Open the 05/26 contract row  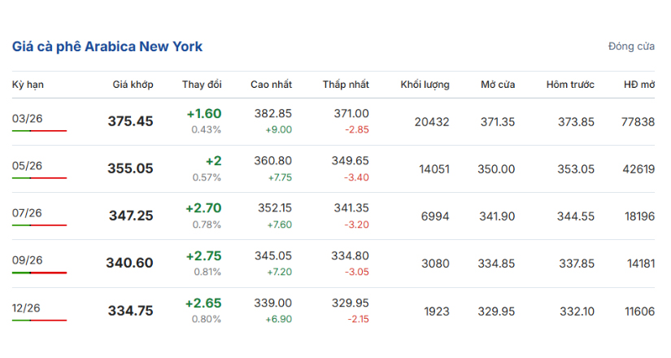pyautogui.click(x=28, y=166)
